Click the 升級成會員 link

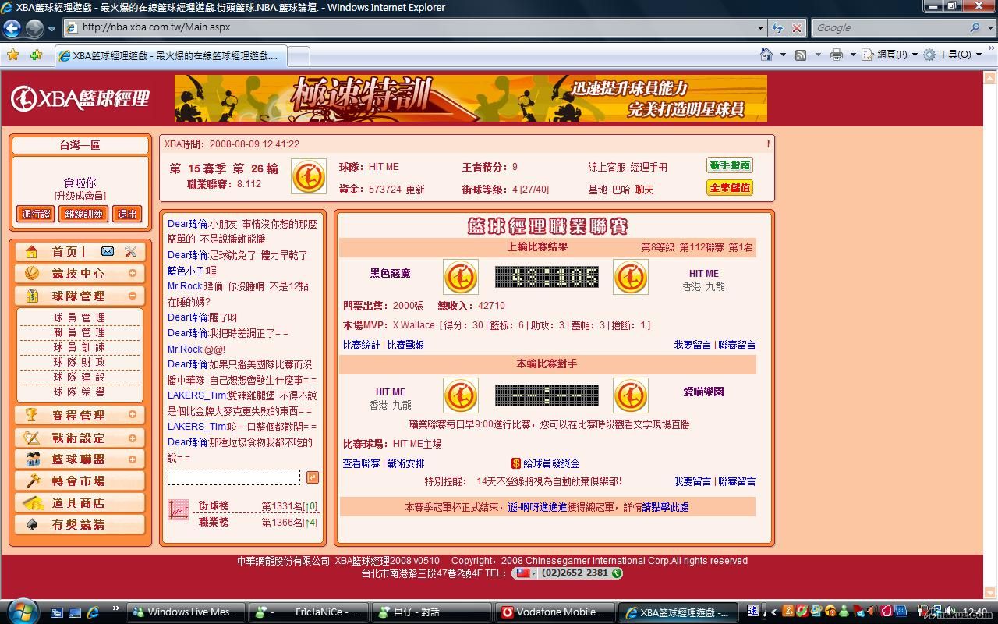[80, 196]
